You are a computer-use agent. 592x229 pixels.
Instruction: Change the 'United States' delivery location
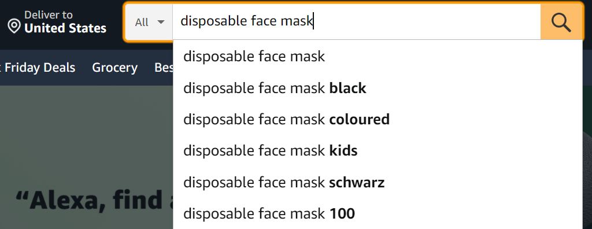pyautogui.click(x=65, y=28)
